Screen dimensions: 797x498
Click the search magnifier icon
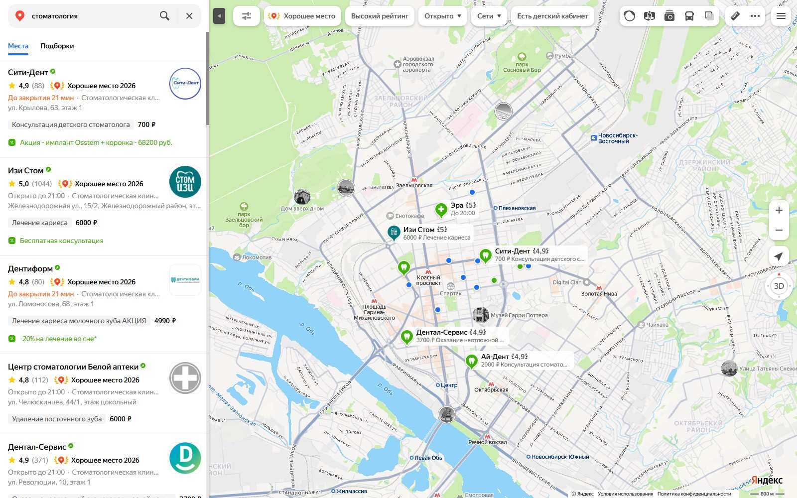(x=164, y=16)
